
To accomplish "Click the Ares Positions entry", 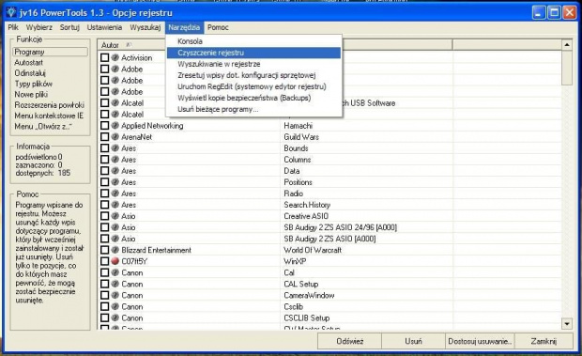I will click(298, 182).
